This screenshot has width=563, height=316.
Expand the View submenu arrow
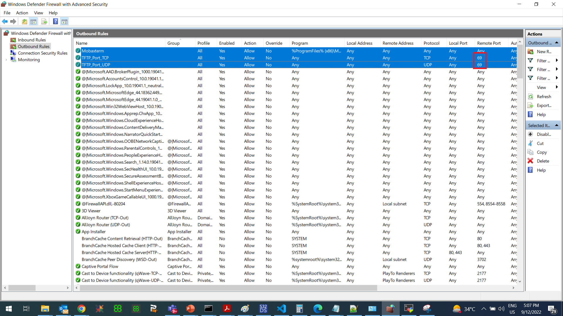tap(556, 87)
